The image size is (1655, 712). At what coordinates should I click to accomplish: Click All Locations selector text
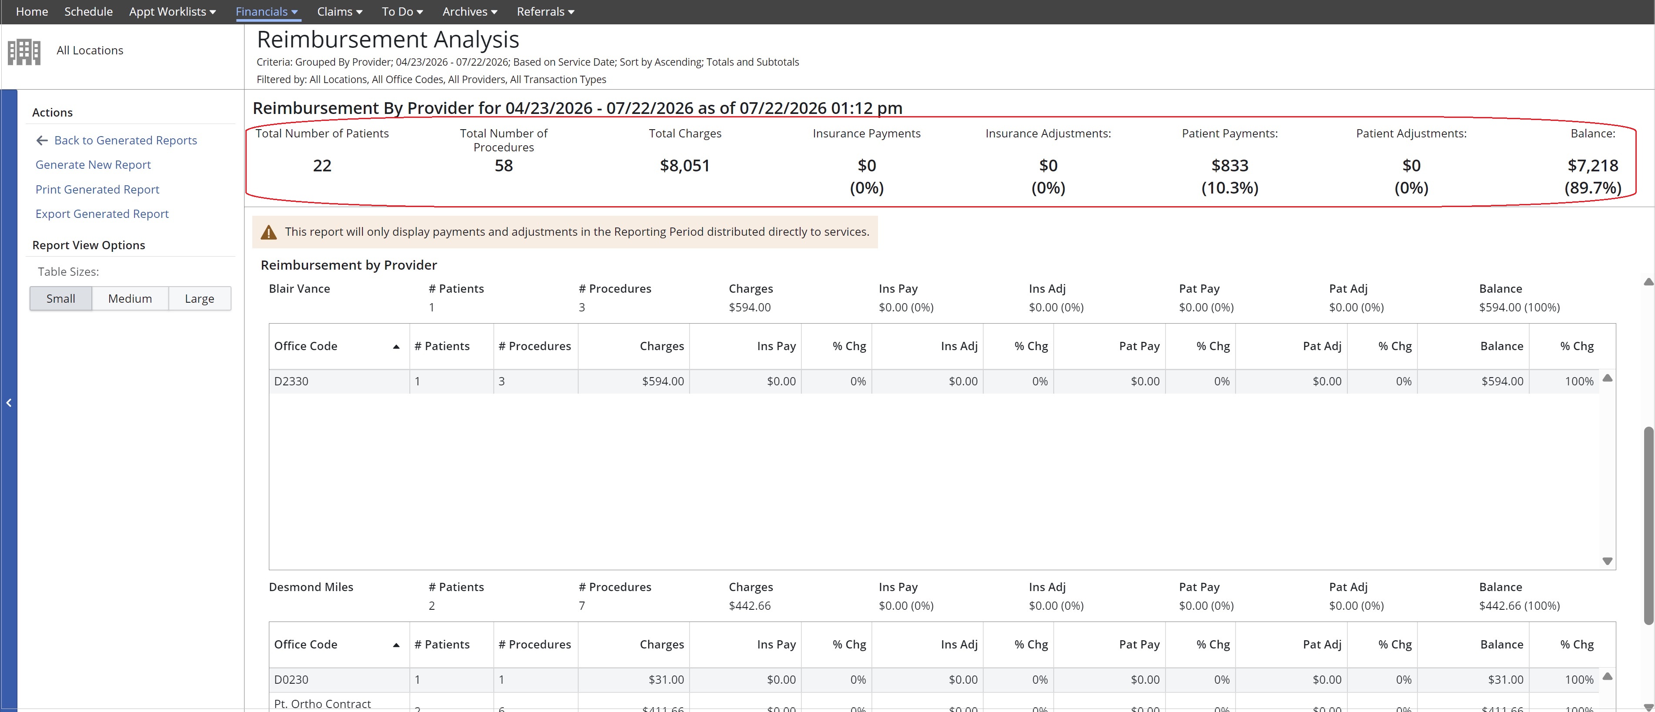click(90, 50)
